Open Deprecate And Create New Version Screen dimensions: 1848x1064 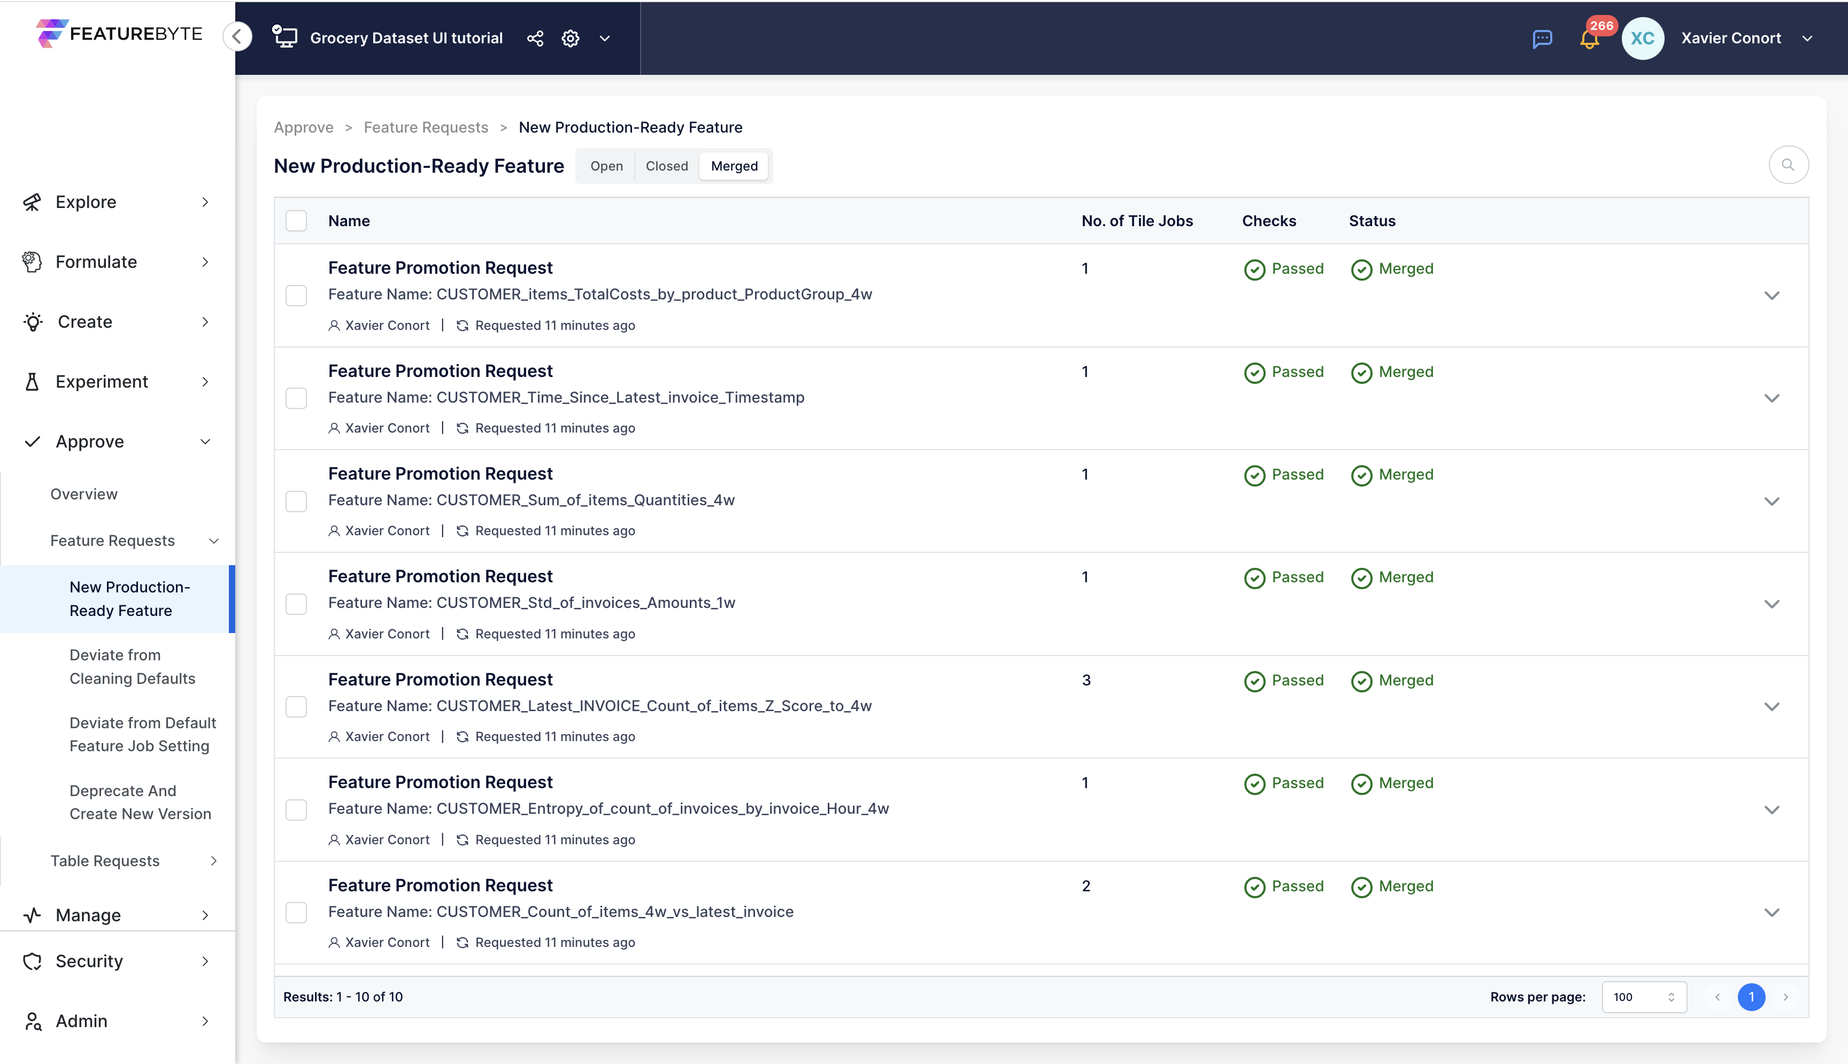(x=140, y=803)
